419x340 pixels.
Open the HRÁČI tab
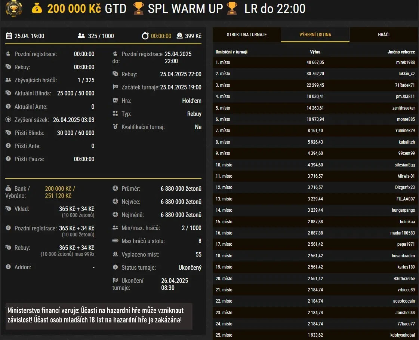coord(384,35)
